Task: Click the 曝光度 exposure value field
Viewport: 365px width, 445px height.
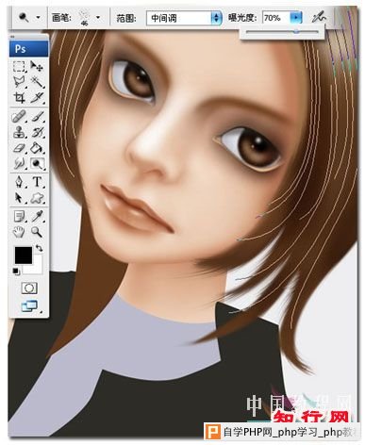Action: pos(275,18)
